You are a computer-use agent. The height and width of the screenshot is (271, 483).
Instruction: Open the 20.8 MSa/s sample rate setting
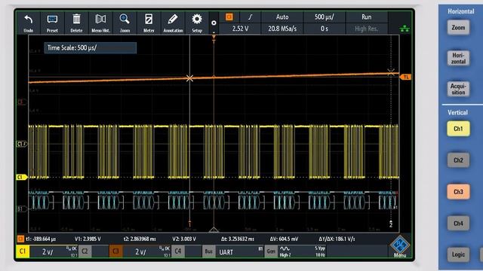pos(282,29)
